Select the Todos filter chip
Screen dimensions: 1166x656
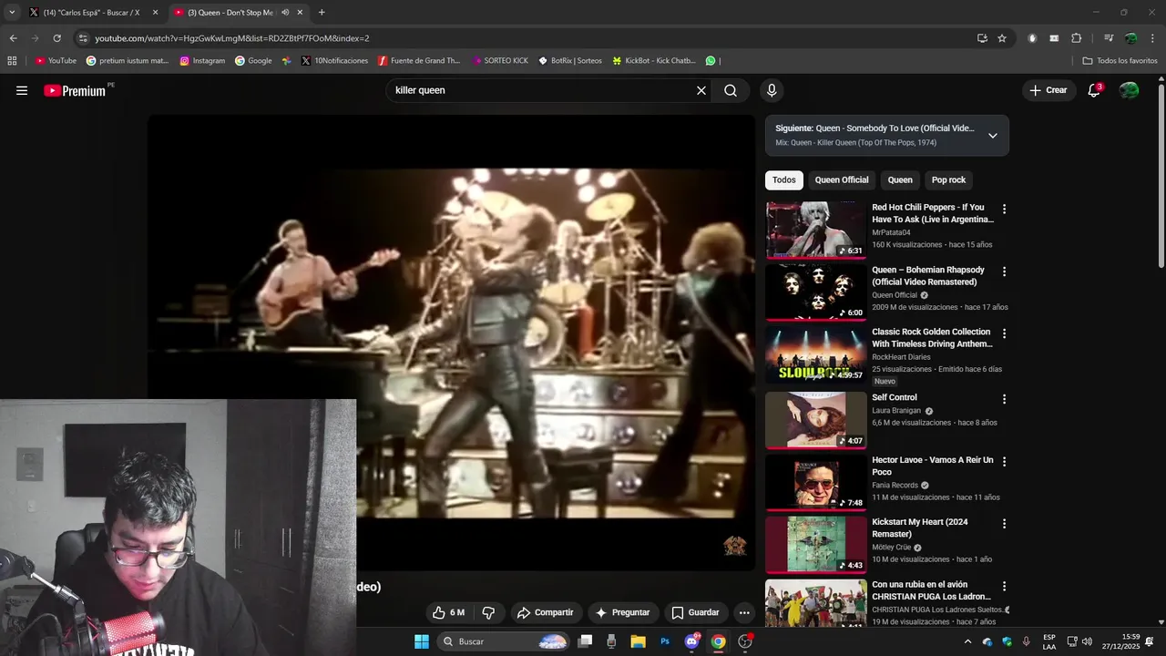(x=784, y=179)
